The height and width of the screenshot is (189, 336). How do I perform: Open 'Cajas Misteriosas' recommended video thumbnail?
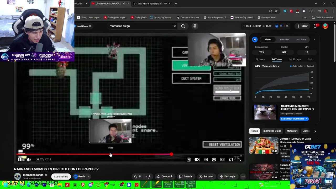(x=264, y=145)
